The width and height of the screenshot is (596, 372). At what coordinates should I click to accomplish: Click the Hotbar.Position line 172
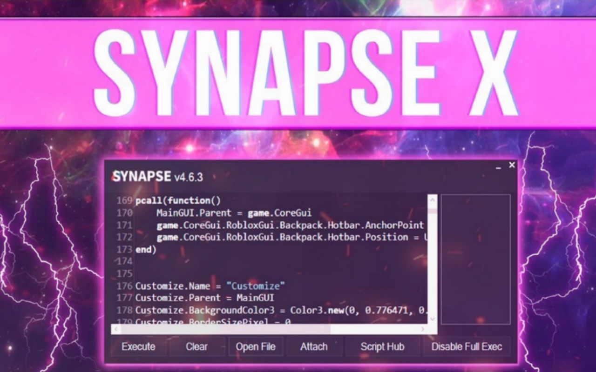pyautogui.click(x=292, y=237)
